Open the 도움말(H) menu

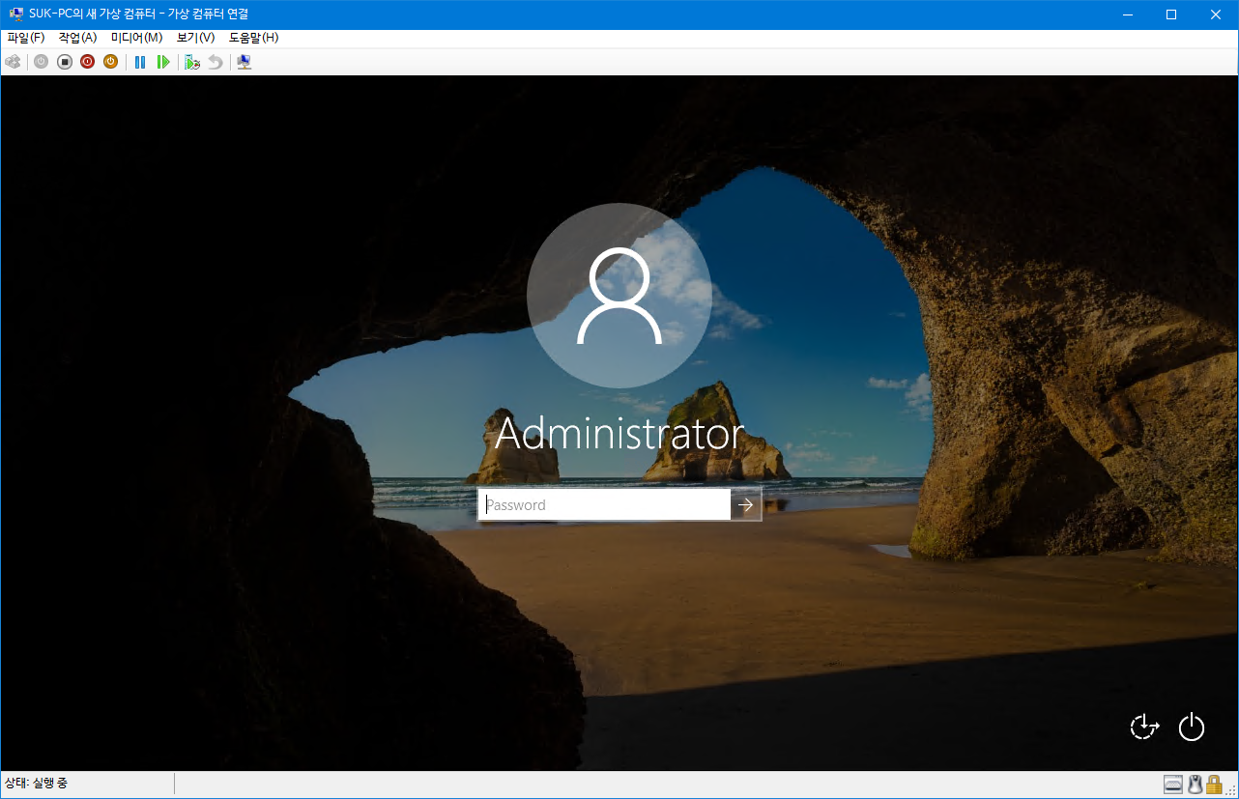tap(253, 38)
